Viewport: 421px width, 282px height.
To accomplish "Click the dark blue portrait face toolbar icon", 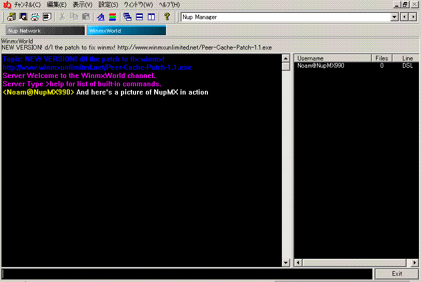I will pyautogui.click(x=23, y=17).
